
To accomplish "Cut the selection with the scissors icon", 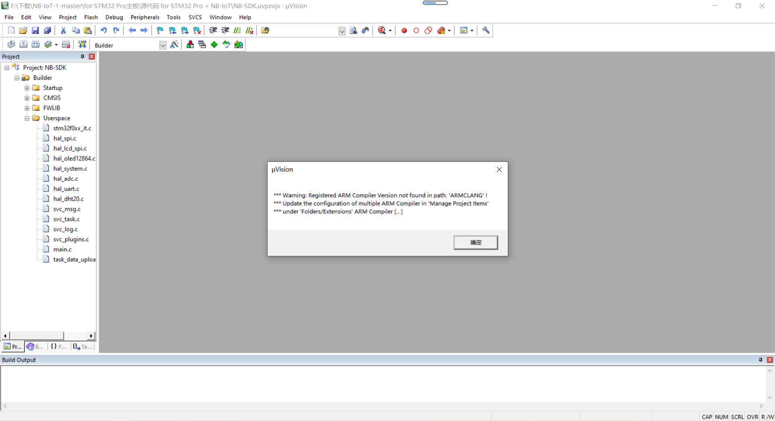I will pos(63,30).
